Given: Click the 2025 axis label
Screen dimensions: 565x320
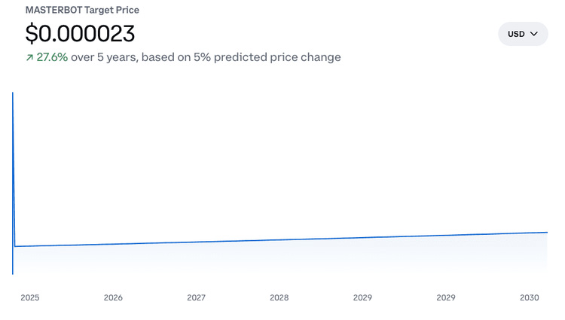Looking at the screenshot, I should (x=30, y=297).
